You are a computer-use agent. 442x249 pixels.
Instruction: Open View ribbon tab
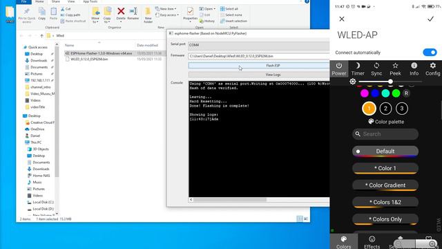(71, 1)
